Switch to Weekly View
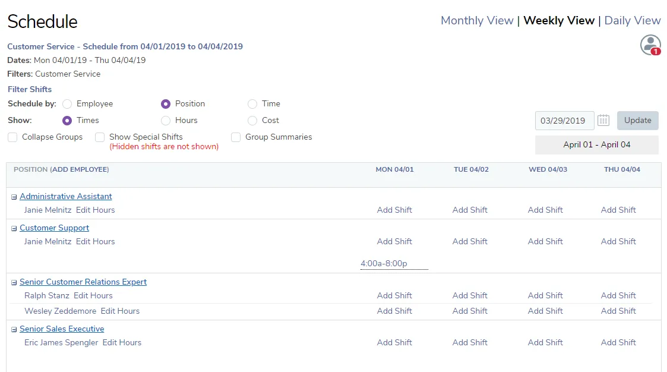 [558, 20]
